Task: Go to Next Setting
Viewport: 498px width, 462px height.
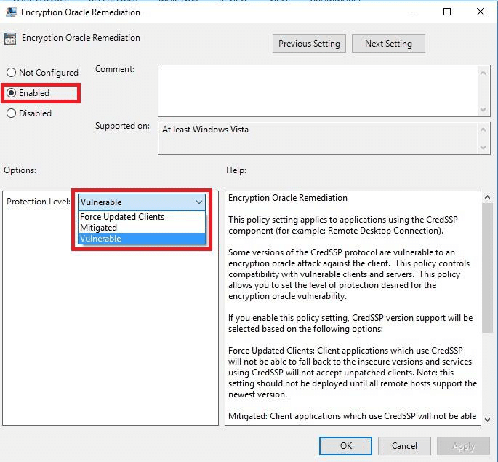Action: click(388, 44)
